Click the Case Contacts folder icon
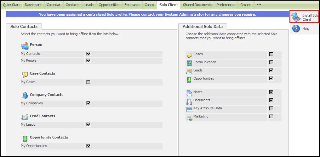The image size is (320, 157). click(x=25, y=75)
